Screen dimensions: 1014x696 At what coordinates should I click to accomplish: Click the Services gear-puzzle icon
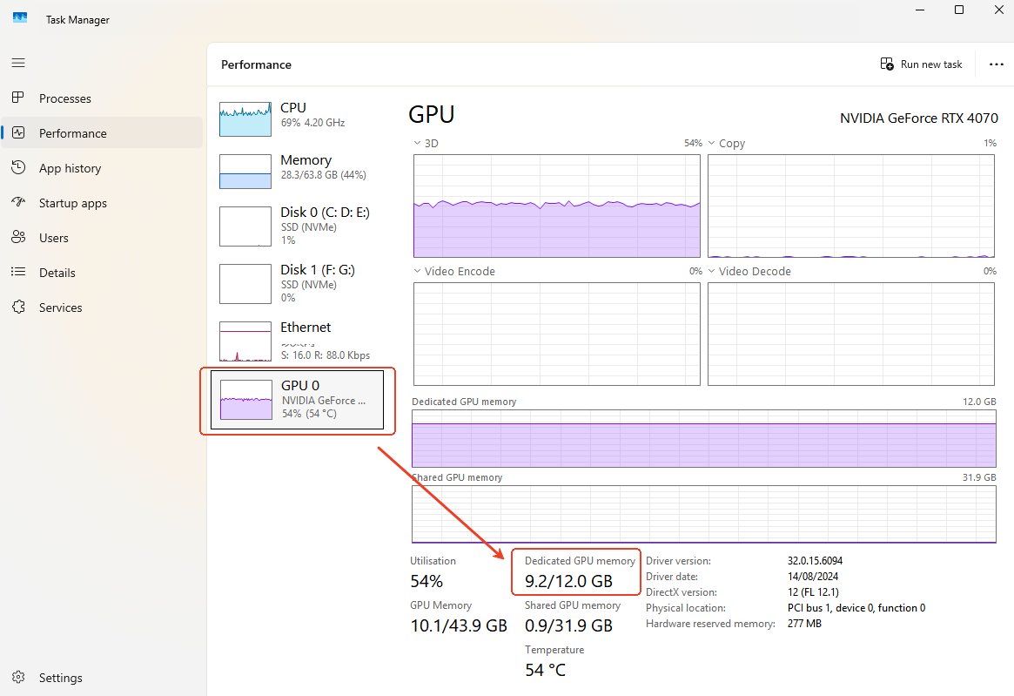coord(18,307)
